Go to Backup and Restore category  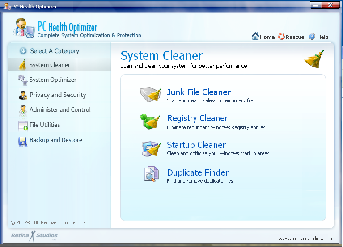[x=56, y=140]
